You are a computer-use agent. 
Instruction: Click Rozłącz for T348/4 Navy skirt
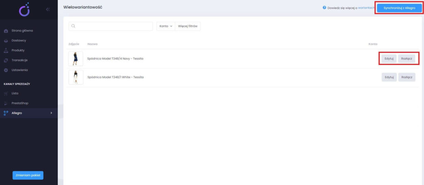pos(407,59)
